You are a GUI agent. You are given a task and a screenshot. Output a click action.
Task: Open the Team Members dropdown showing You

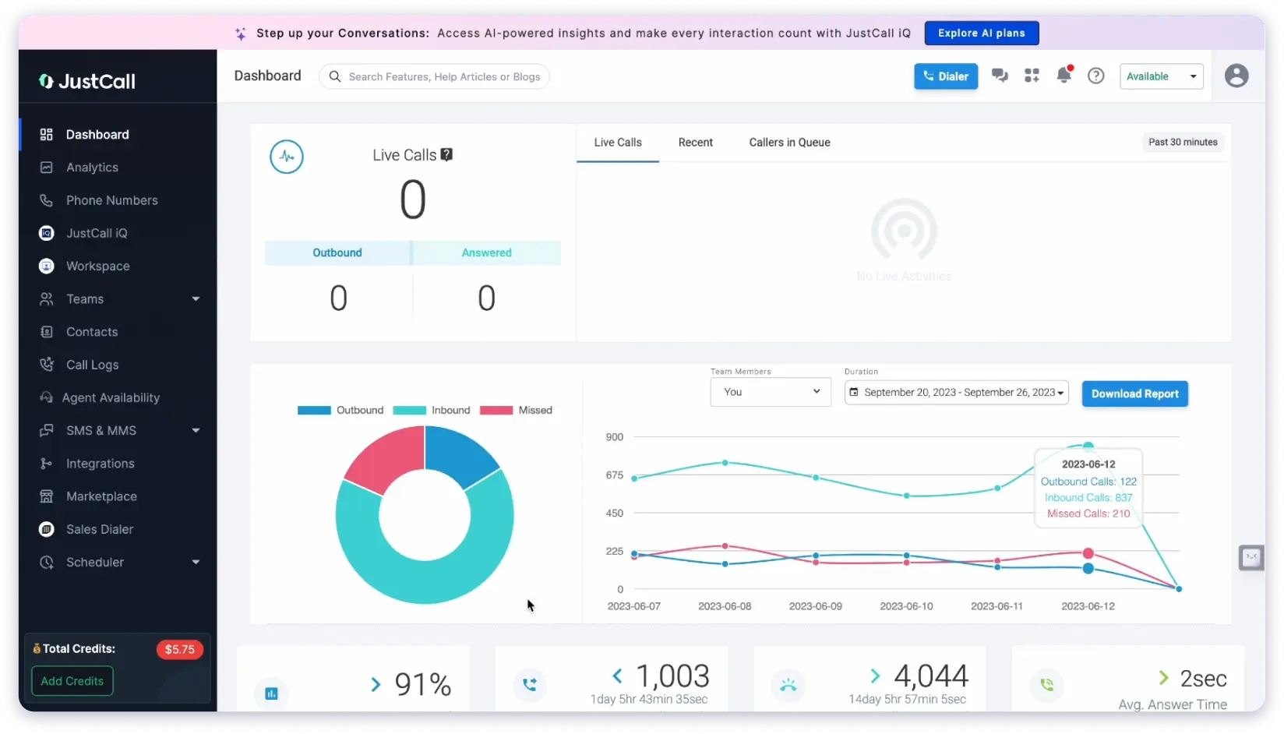(770, 392)
